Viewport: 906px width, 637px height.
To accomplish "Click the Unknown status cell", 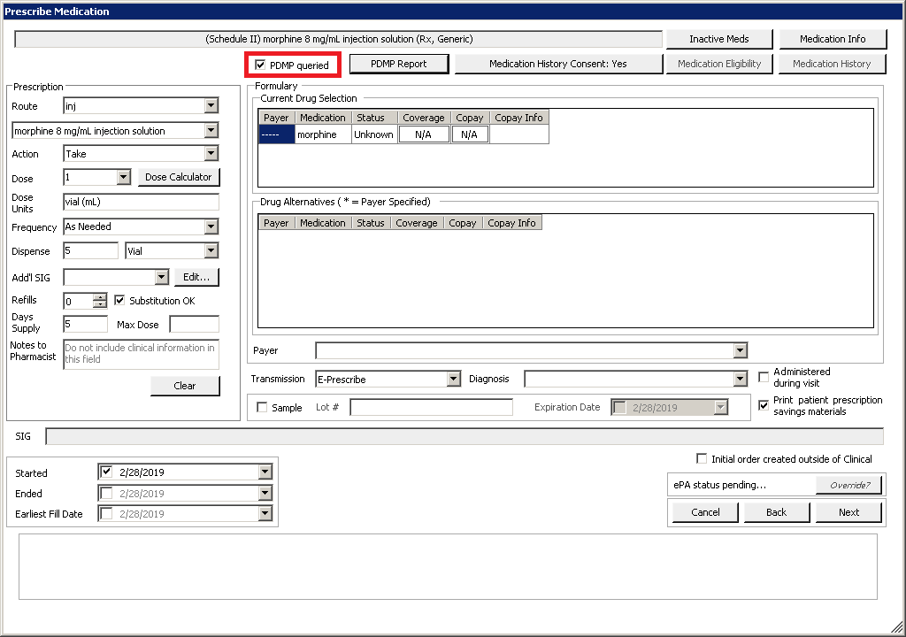I will tap(374, 134).
